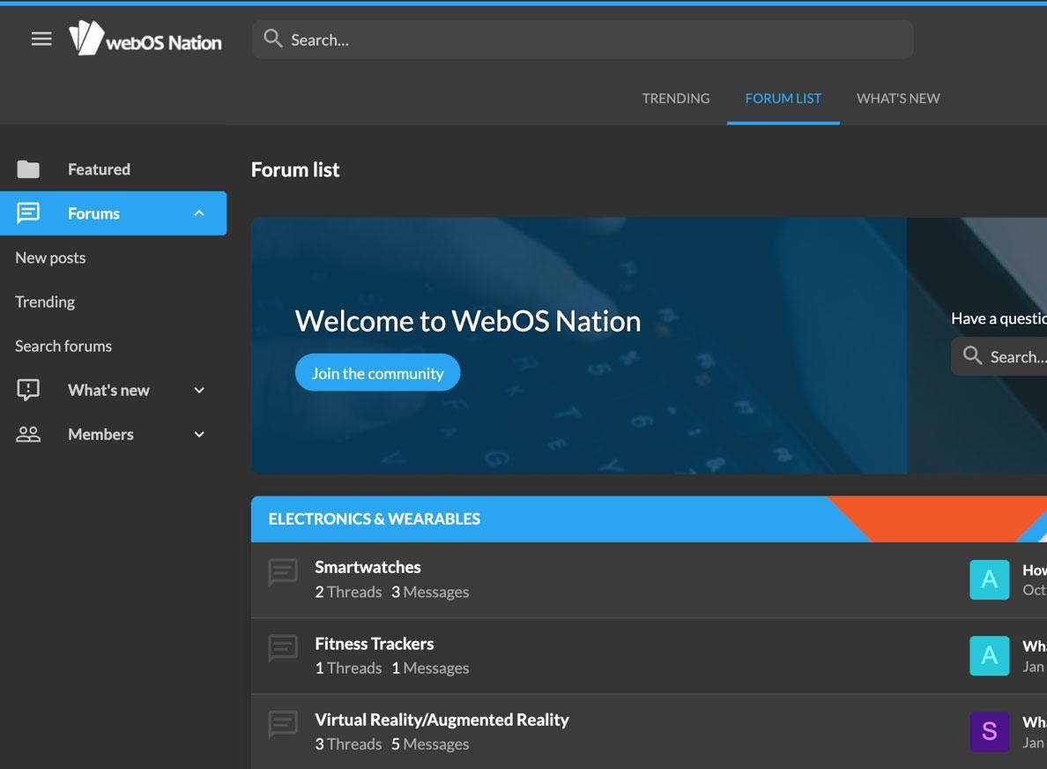Open New posts in the sidebar
This screenshot has height=769, width=1047.
point(50,258)
